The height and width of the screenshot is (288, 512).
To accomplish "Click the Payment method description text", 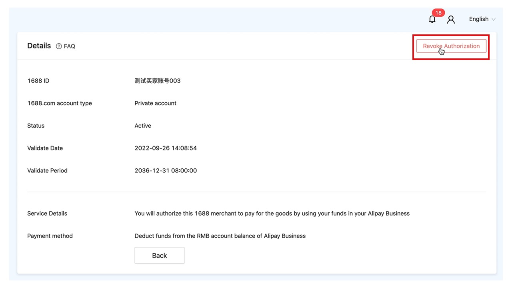I will click(x=220, y=236).
